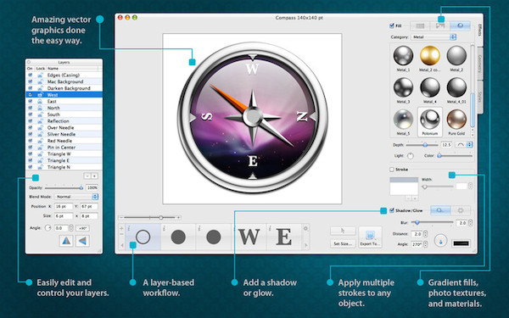Select the Metal_1 material sphere
Viewport: 509px width, 318px height.
[x=403, y=55]
